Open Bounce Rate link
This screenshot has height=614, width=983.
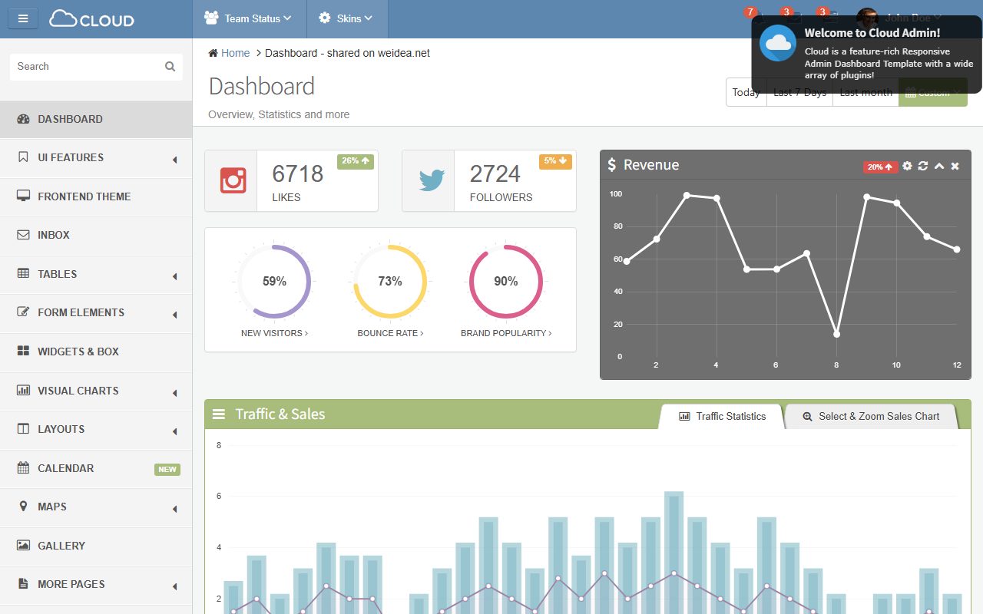[390, 333]
